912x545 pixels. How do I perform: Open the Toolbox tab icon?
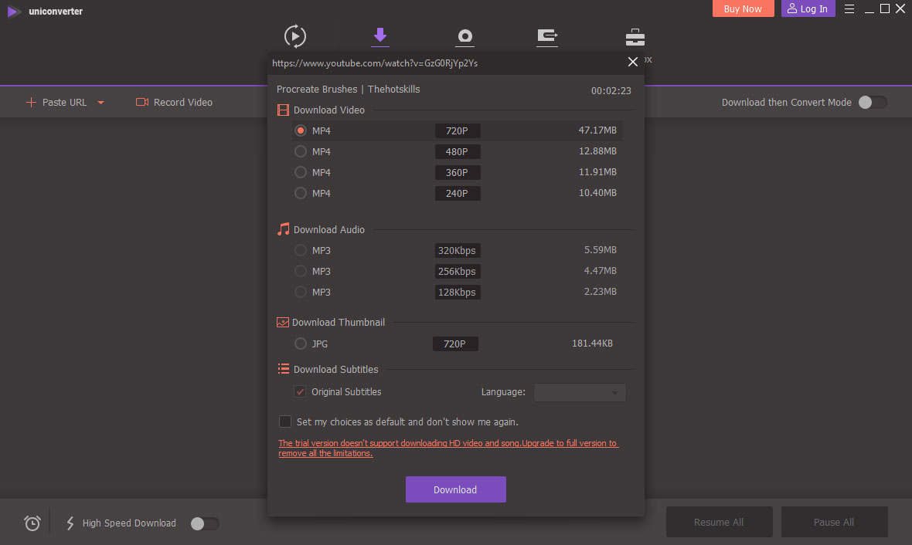[x=635, y=37]
